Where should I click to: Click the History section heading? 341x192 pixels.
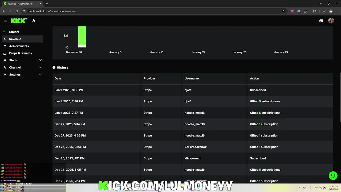click(x=62, y=67)
